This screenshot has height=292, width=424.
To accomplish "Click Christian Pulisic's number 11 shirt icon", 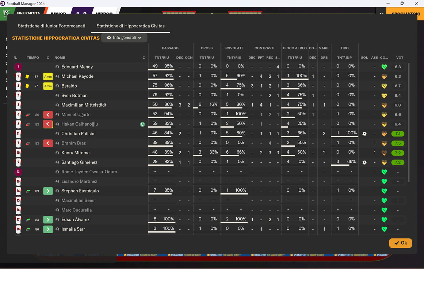I will (x=18, y=134).
